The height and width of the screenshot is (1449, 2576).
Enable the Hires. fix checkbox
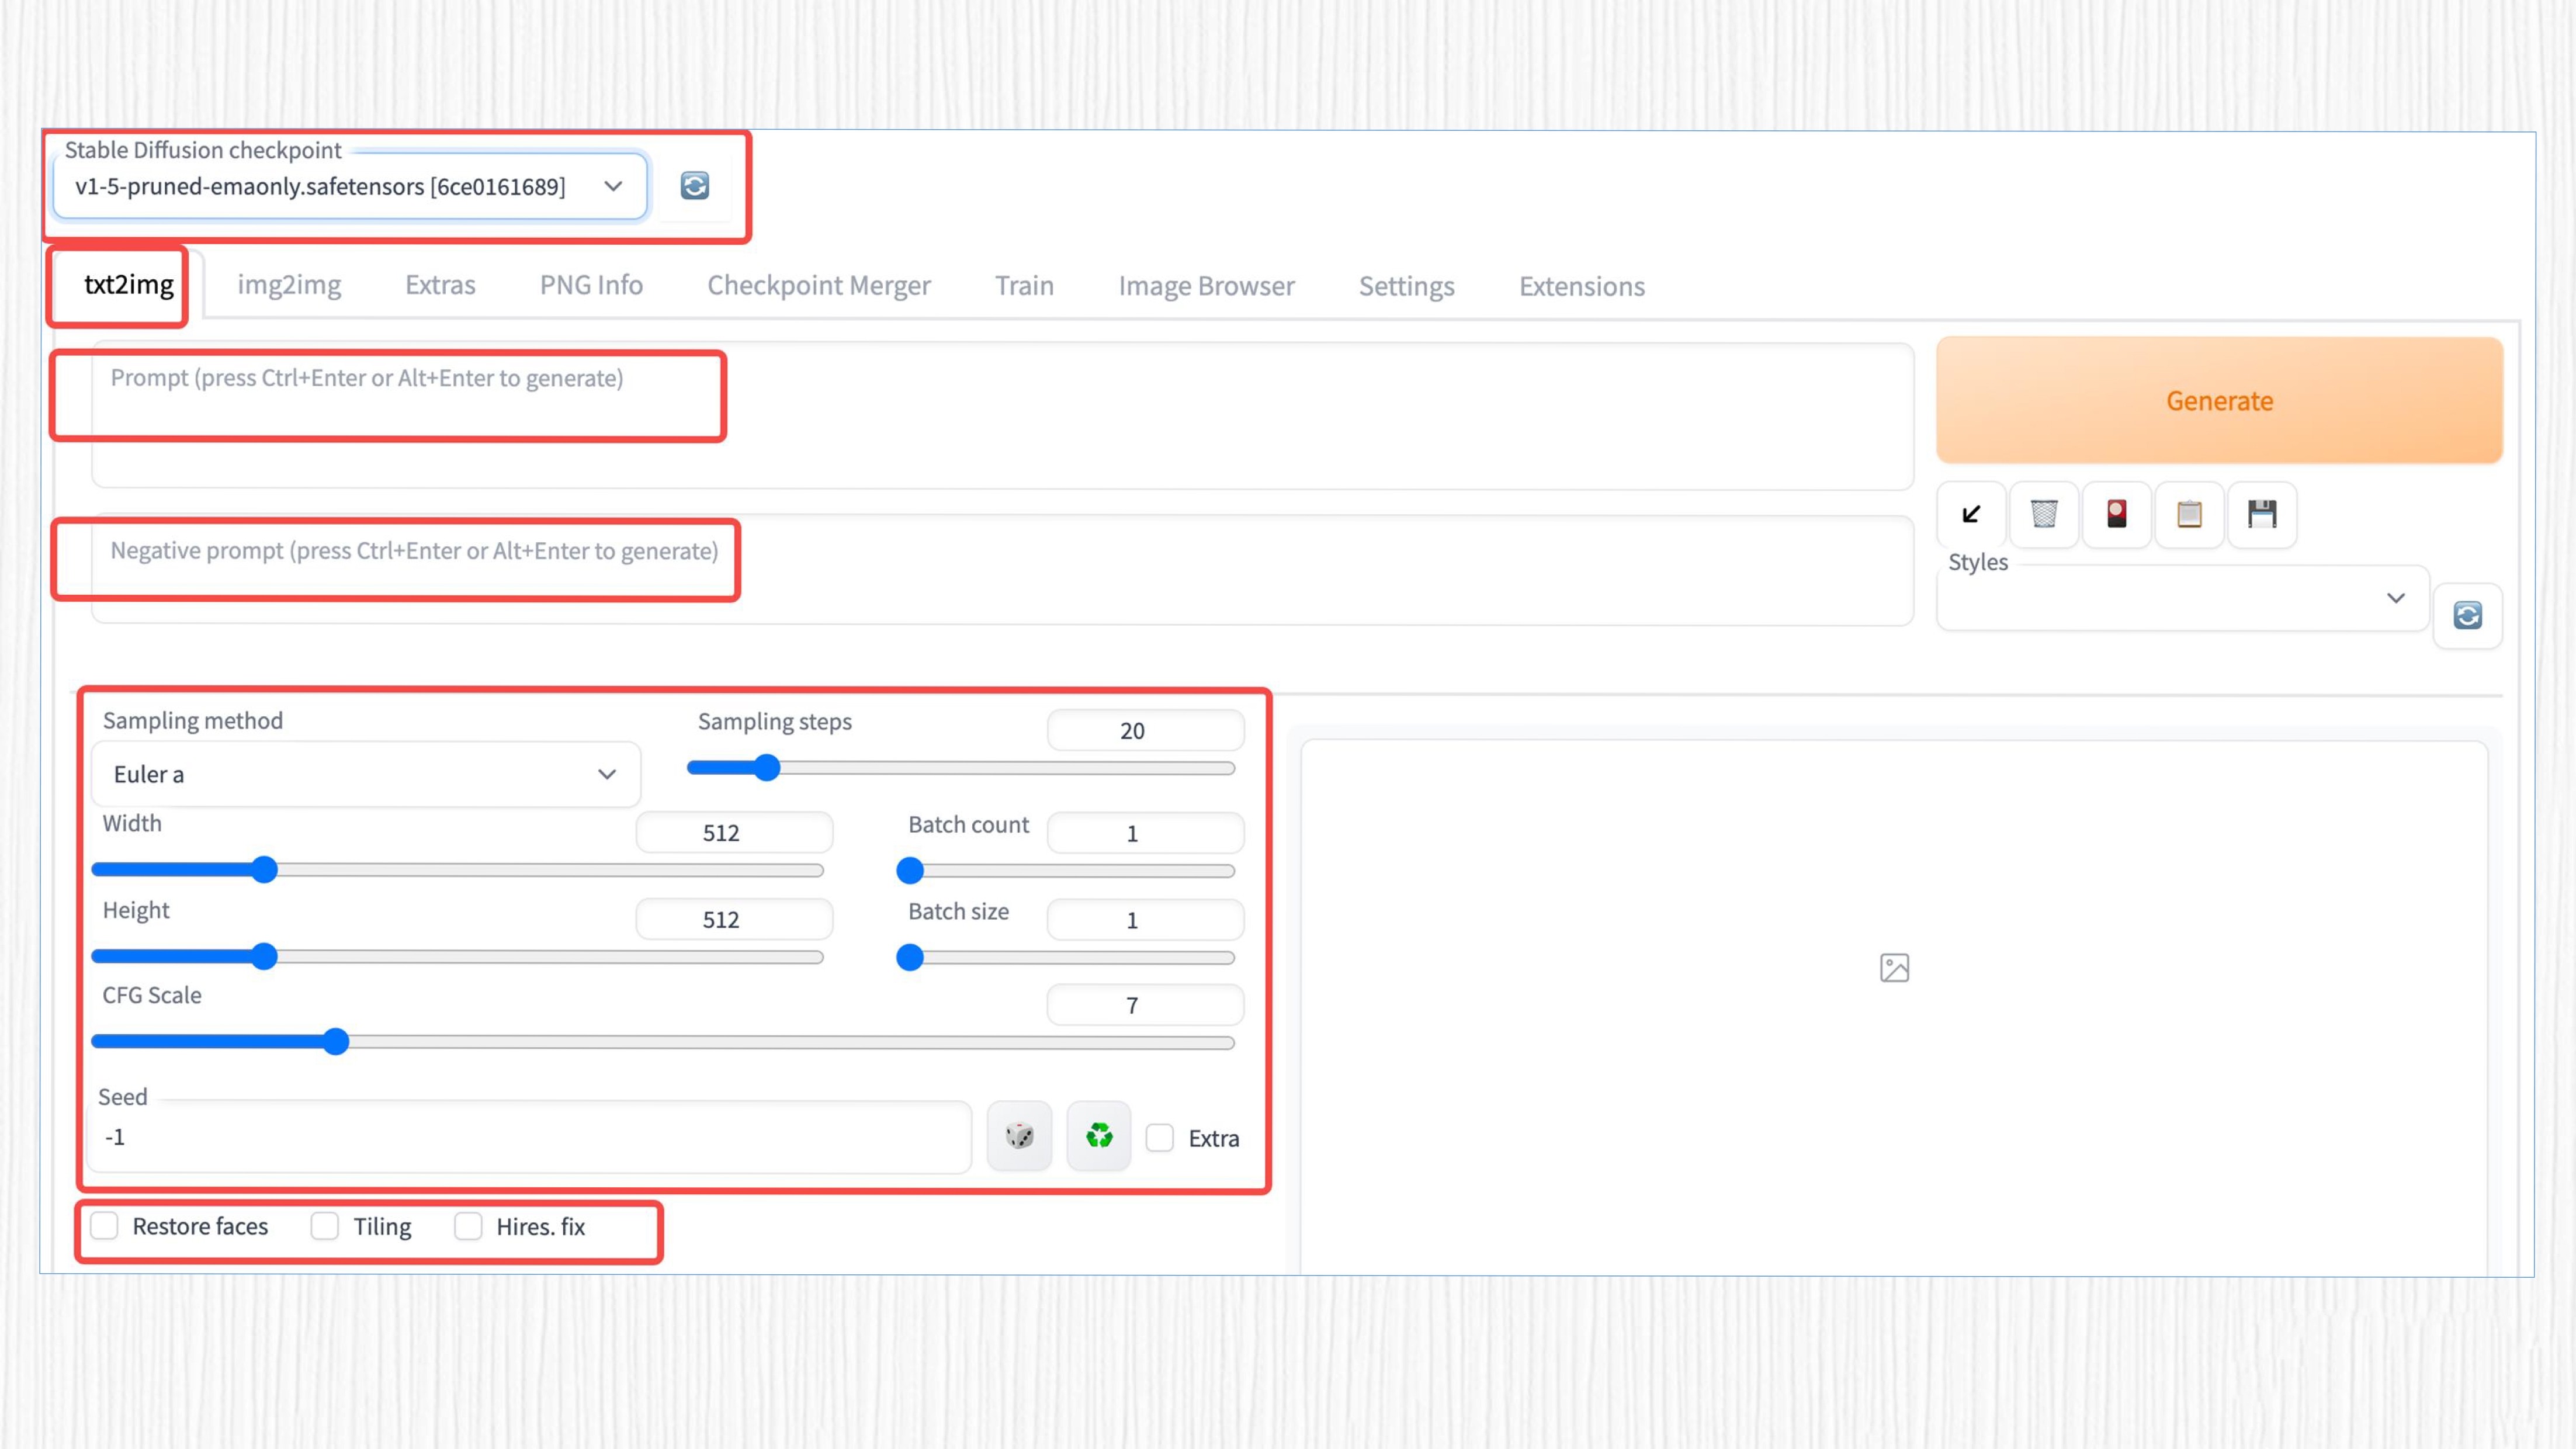pos(468,1226)
